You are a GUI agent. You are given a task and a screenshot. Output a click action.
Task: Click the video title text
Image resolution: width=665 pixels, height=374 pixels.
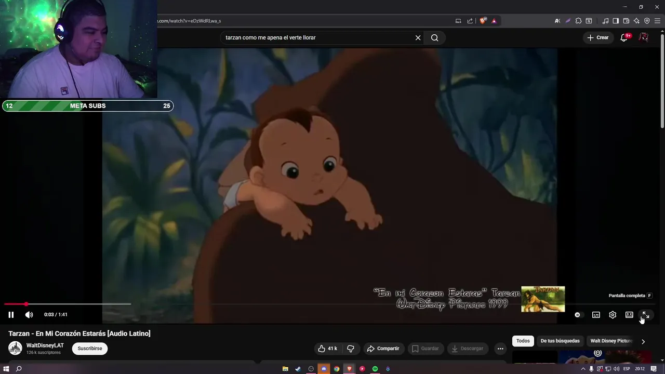(x=79, y=333)
